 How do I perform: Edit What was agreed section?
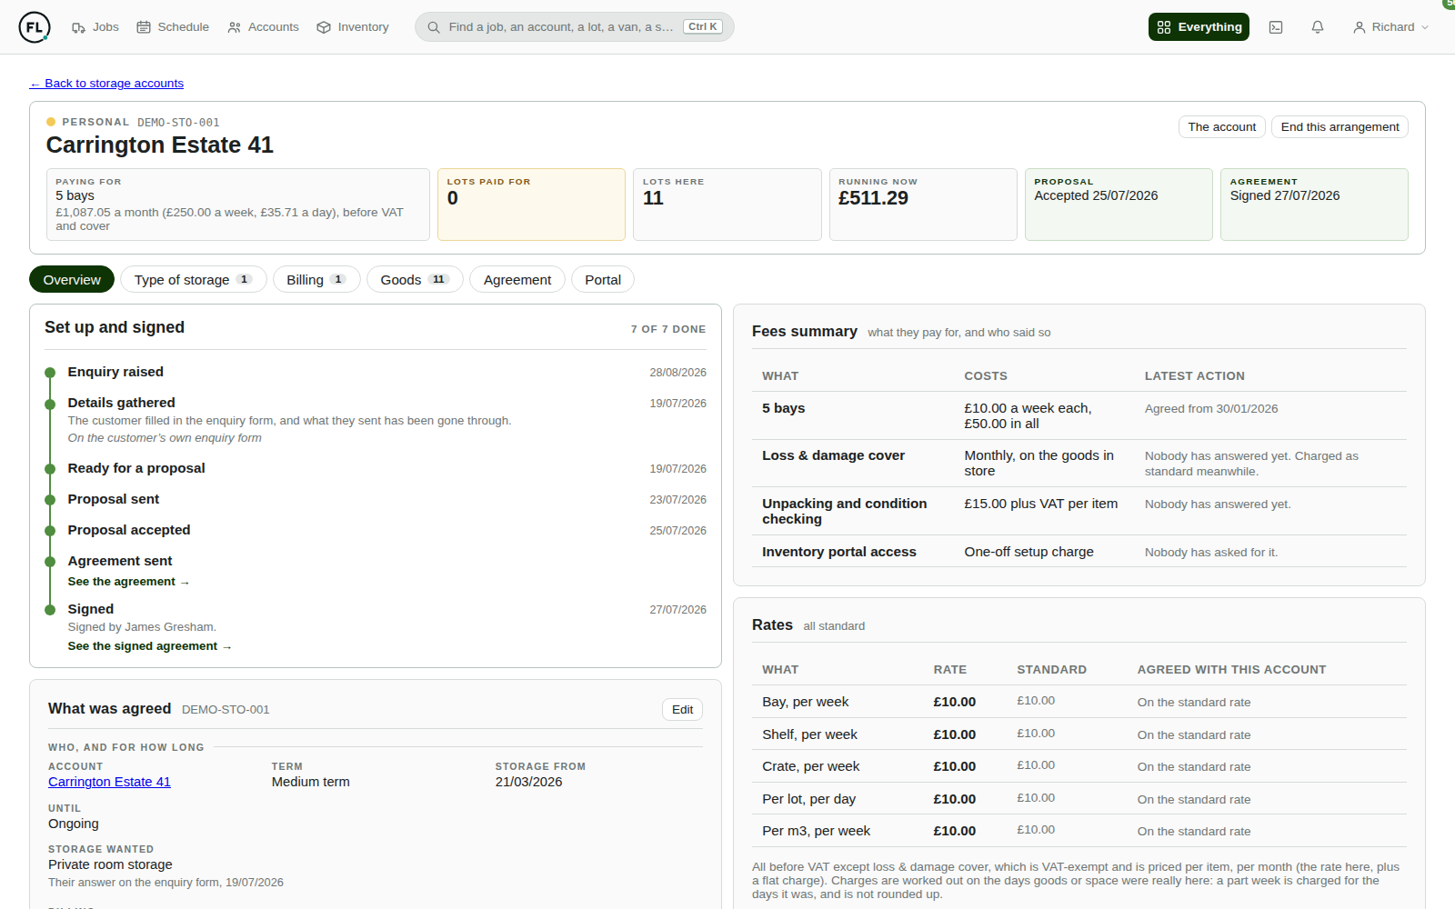pos(682,710)
